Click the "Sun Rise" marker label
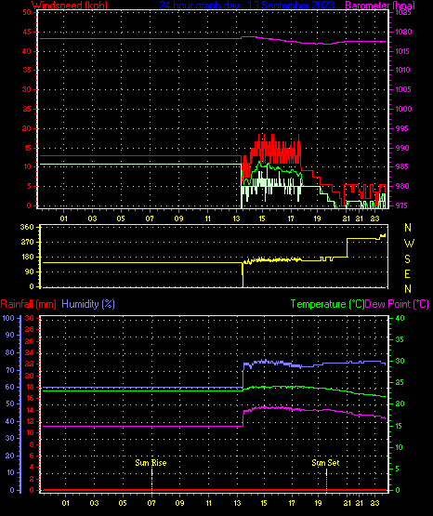The image size is (433, 516). 151,463
